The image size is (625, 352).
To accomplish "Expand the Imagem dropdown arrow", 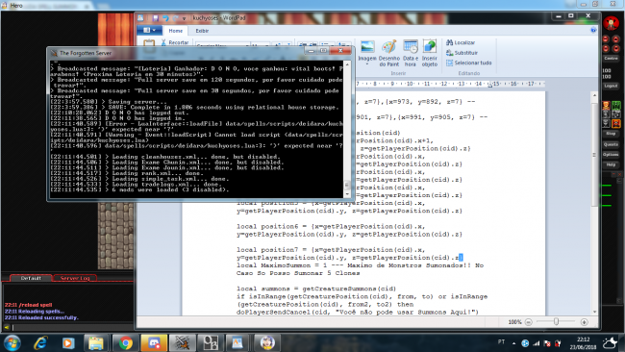I will (366, 63).
